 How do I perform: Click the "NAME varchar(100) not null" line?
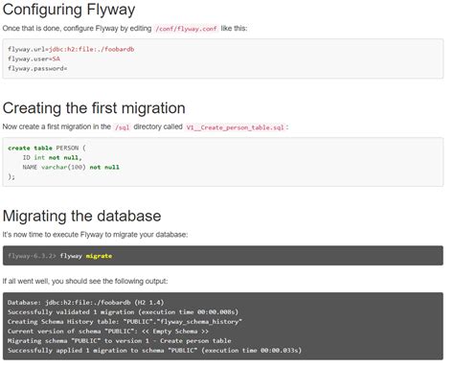(x=71, y=167)
